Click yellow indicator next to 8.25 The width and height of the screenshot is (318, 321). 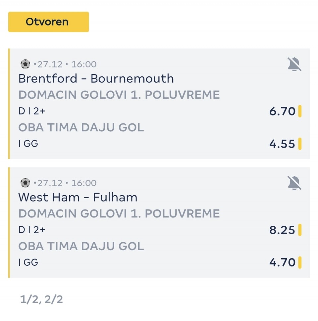(x=300, y=230)
